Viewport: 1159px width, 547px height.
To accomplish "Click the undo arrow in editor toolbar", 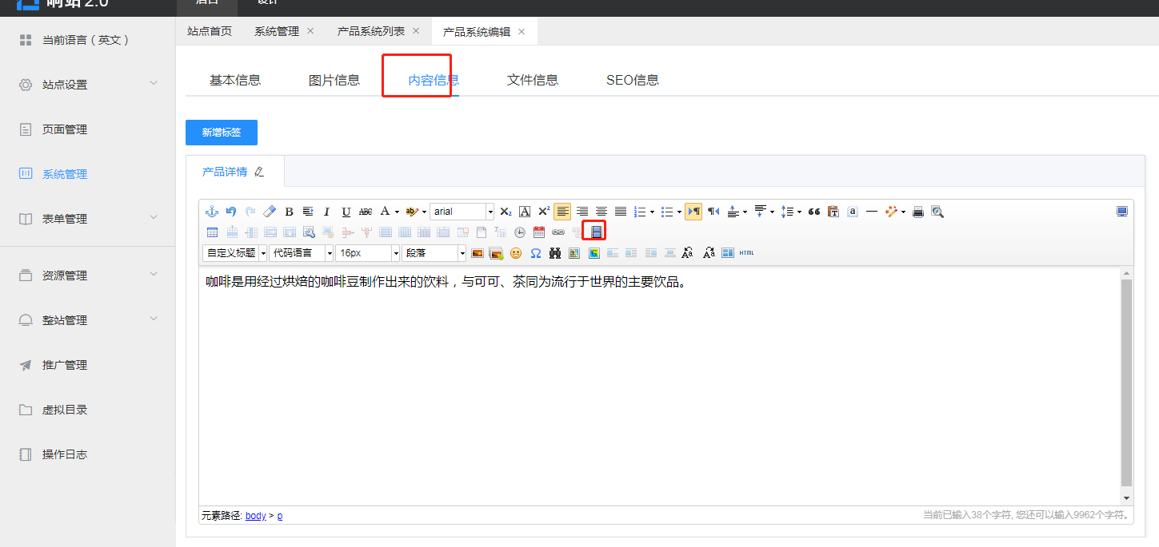I will pos(231,212).
